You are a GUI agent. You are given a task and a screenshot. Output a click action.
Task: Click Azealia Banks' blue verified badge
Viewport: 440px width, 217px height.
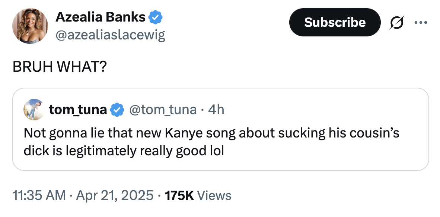click(155, 17)
